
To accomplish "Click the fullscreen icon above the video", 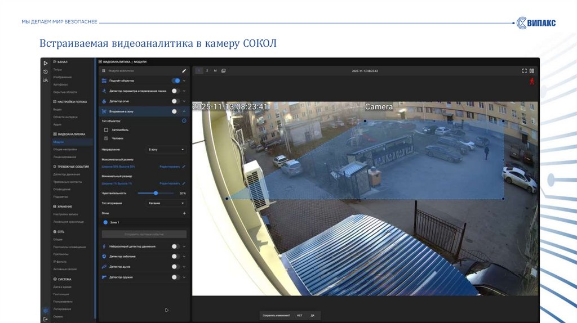I will (524, 71).
